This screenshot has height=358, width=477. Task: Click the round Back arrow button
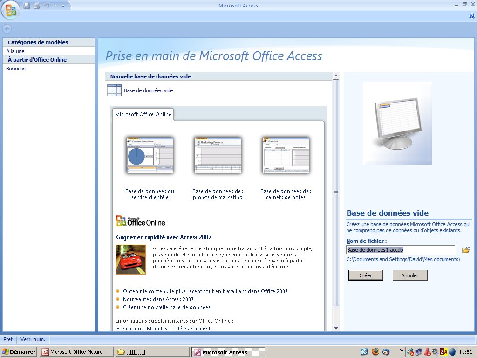pyautogui.click(x=7, y=29)
